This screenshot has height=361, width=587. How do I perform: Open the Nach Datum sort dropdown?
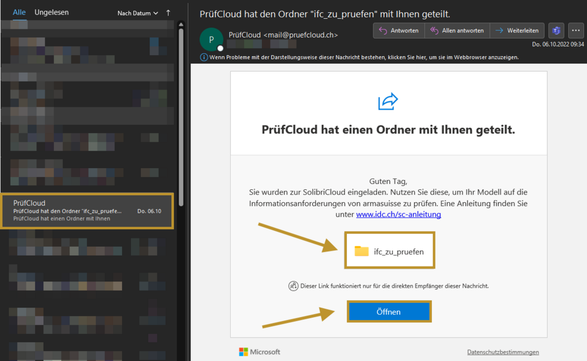(x=137, y=13)
